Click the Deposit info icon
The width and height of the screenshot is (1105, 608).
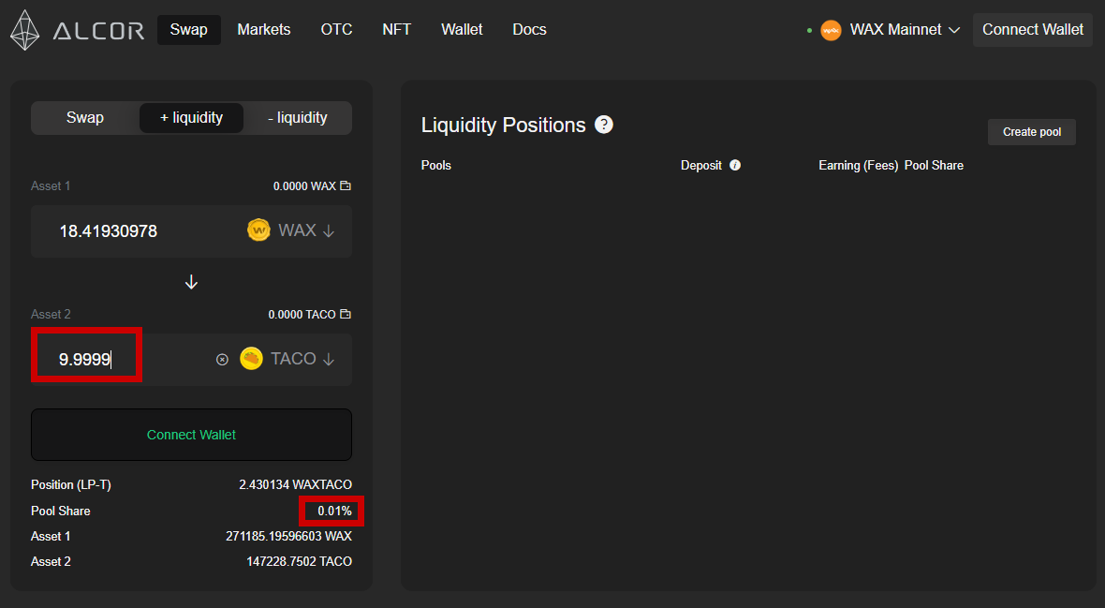(x=735, y=165)
